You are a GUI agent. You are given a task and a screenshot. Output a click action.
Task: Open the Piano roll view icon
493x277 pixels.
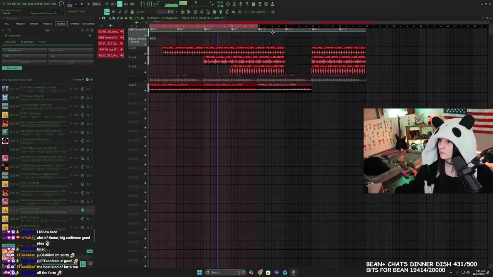pyautogui.click(x=189, y=12)
